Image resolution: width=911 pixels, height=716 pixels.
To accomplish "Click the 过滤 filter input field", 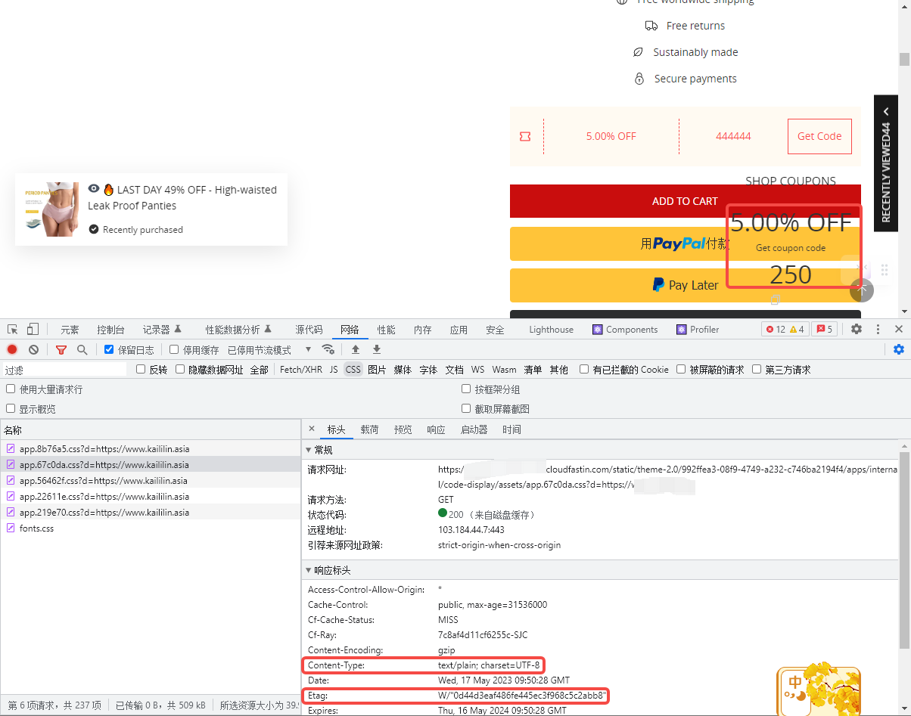I will point(64,370).
